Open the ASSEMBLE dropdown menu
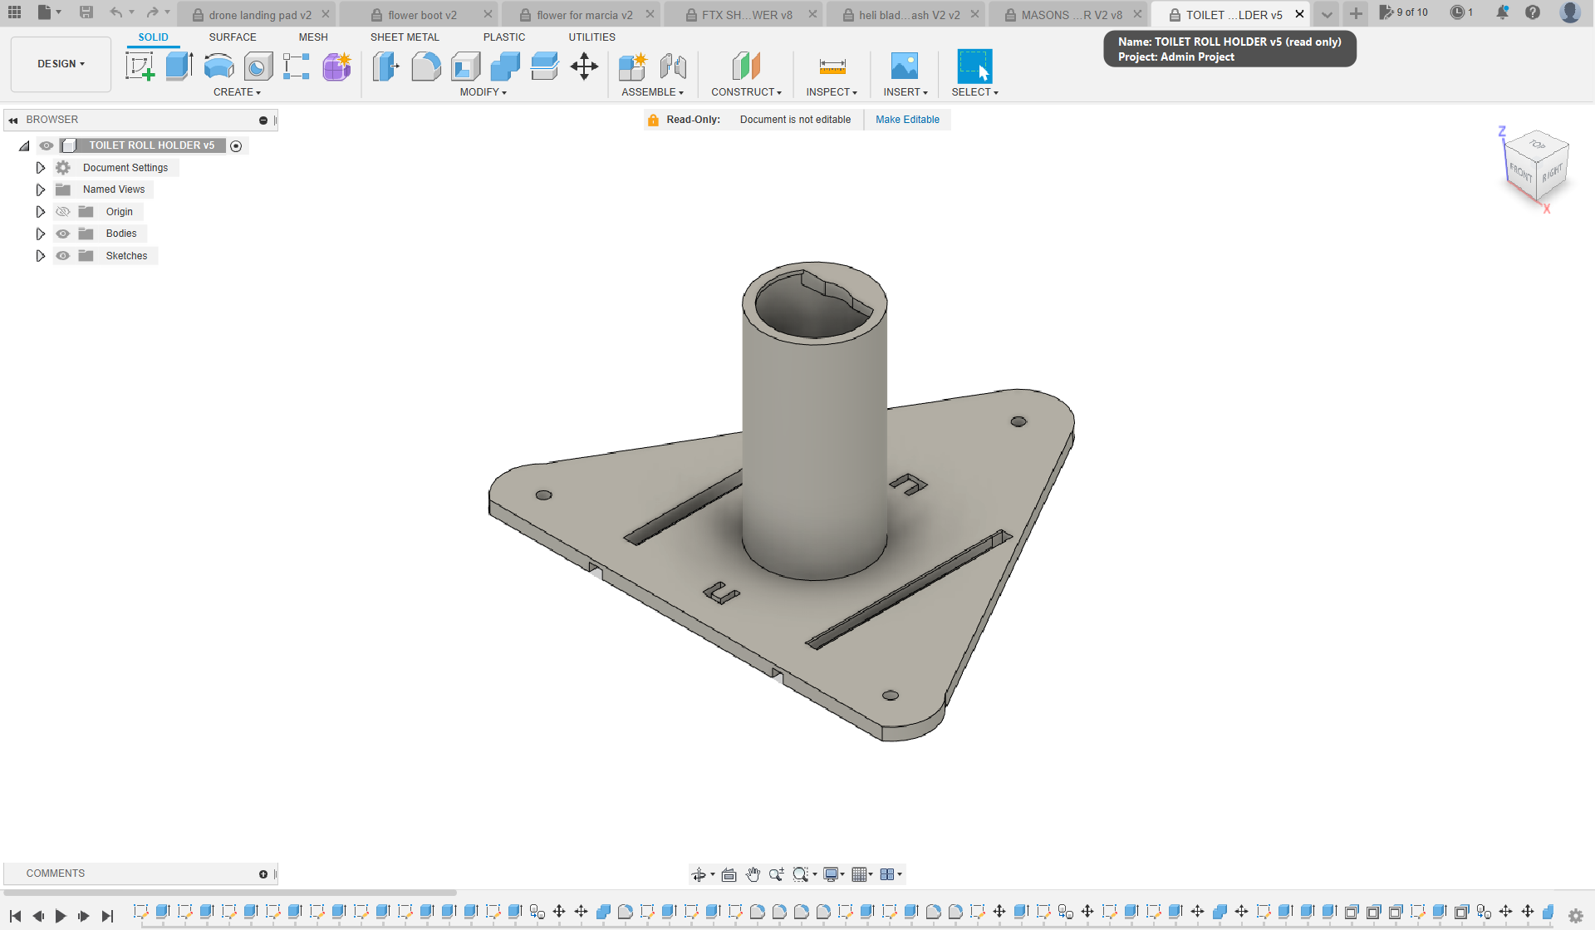 point(652,92)
